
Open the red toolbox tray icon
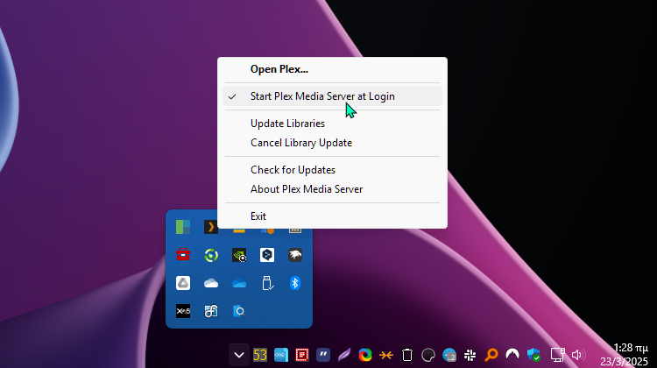click(x=183, y=255)
